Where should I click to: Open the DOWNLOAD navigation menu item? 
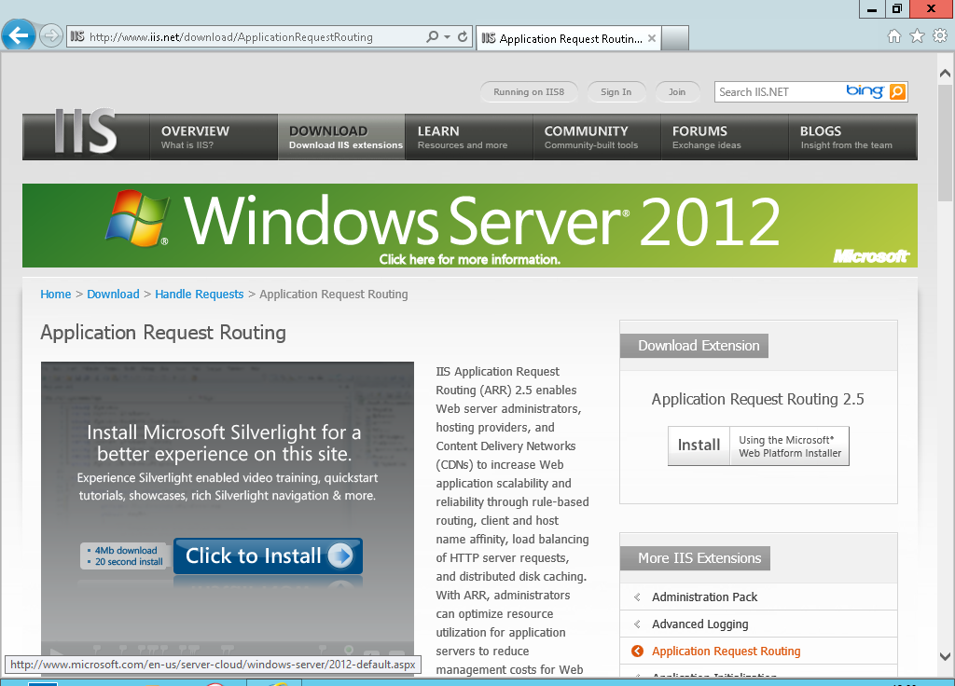(341, 137)
